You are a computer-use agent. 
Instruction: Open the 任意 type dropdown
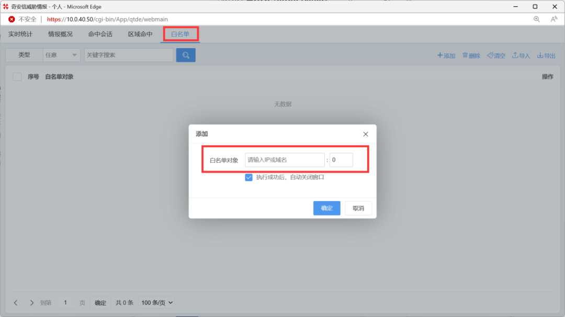[61, 55]
